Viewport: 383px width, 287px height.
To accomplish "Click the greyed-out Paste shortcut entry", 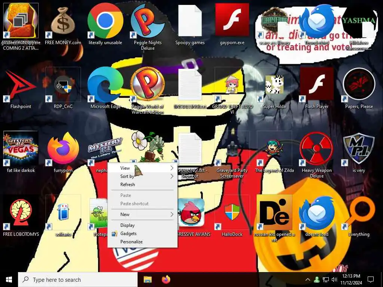I will tap(143, 204).
